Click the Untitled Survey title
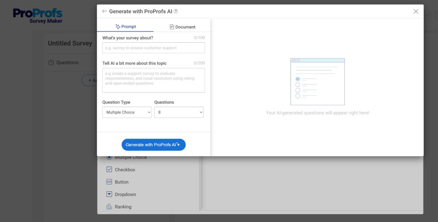The width and height of the screenshot is (438, 222). 70,44
